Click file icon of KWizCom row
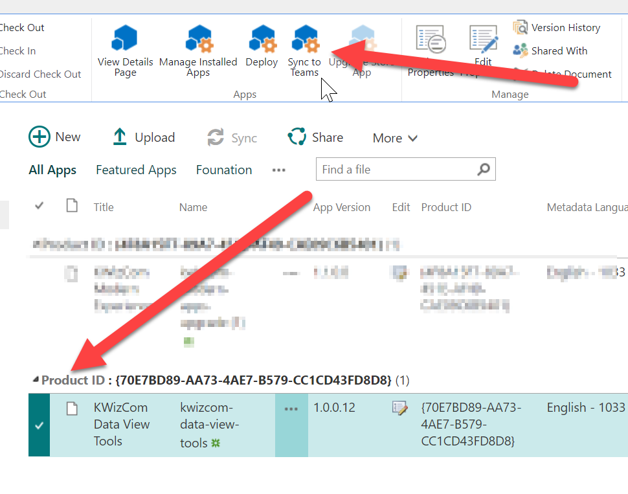Image resolution: width=628 pixels, height=494 pixels. 72,409
